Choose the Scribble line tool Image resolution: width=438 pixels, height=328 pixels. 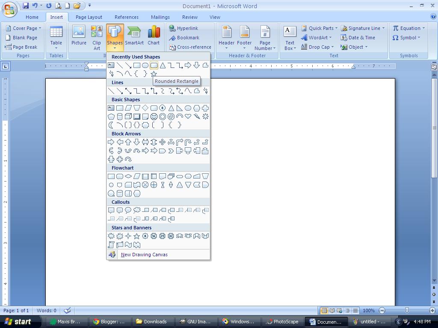click(205, 91)
